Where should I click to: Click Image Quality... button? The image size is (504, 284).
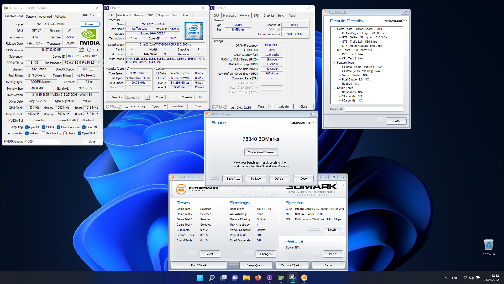(x=257, y=265)
